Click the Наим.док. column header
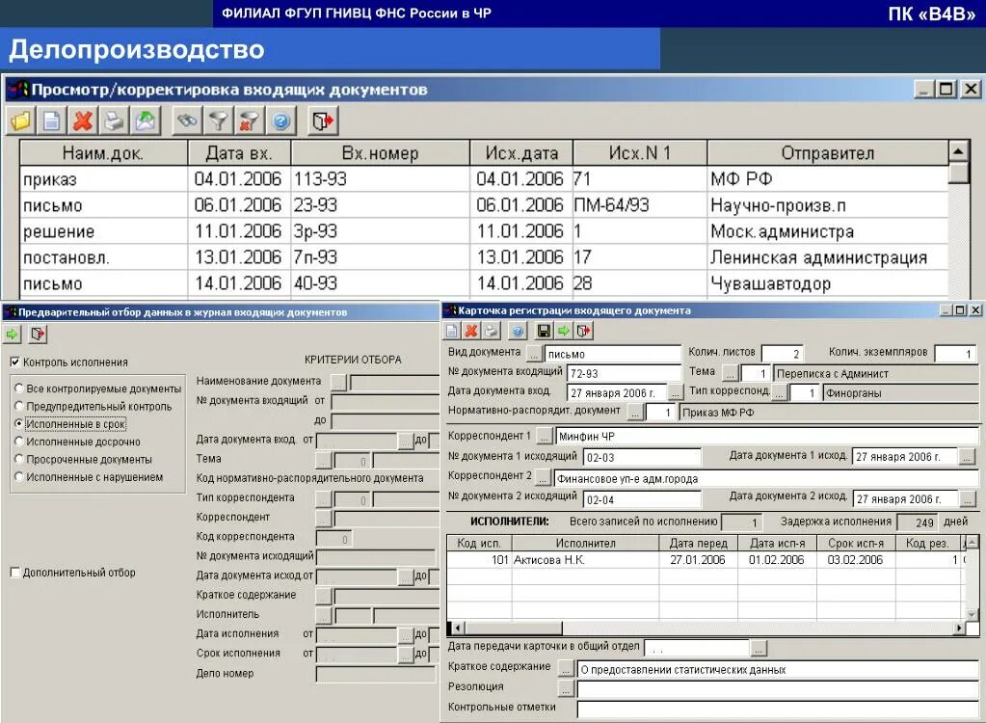 point(104,152)
